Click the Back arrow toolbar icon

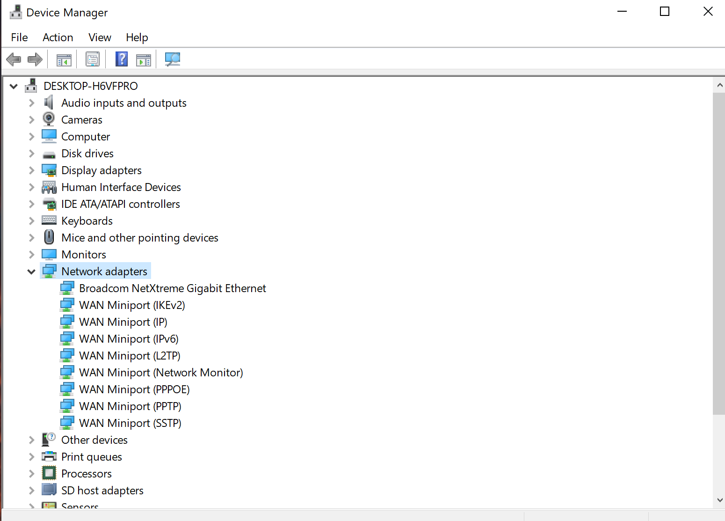click(x=14, y=59)
